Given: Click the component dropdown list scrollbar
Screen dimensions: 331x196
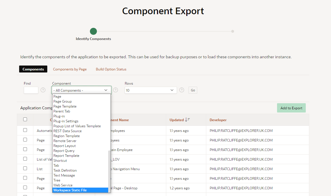Looking at the screenshot, I should coord(109,171).
